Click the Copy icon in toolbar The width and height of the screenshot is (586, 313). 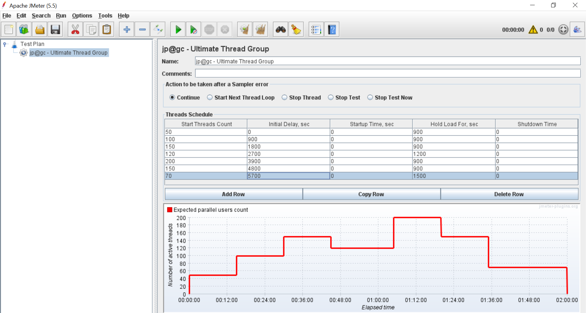(x=91, y=30)
